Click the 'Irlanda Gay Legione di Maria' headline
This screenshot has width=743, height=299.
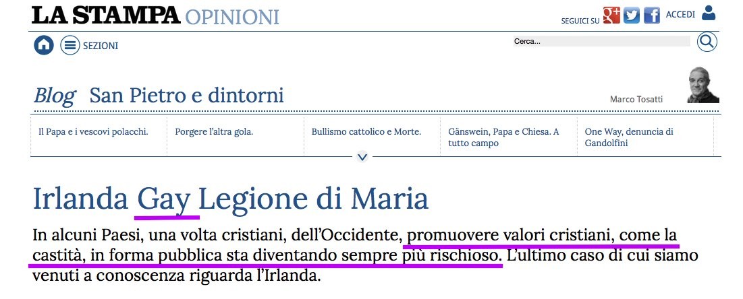click(x=230, y=199)
